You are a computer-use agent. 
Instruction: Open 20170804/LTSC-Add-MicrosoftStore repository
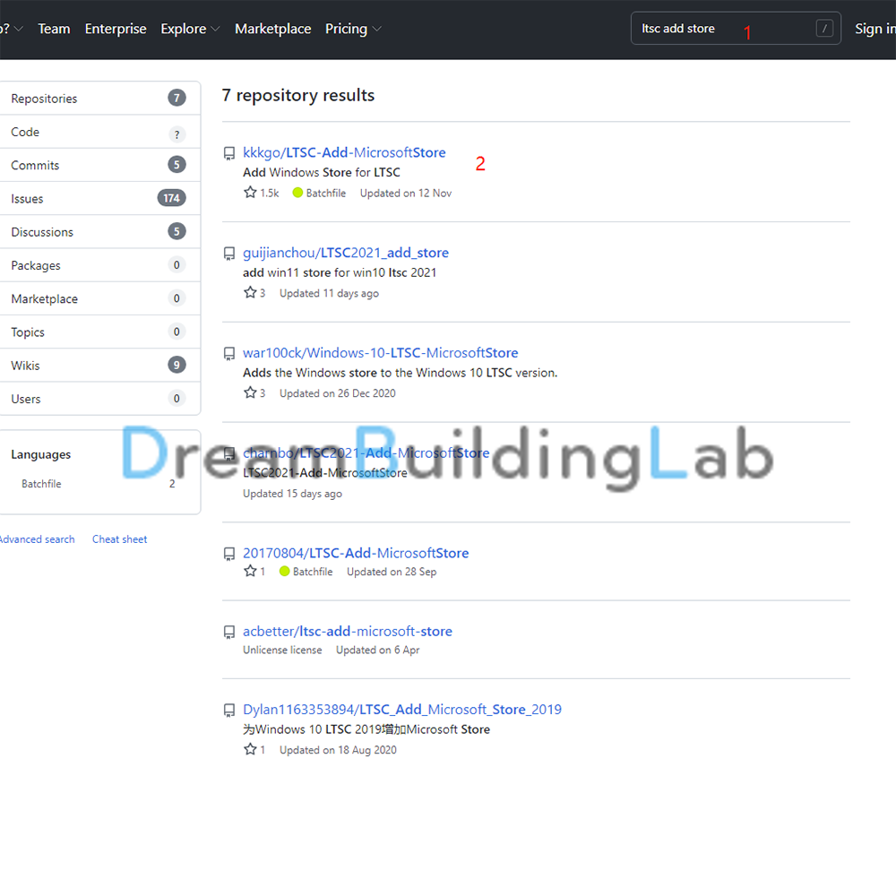click(x=356, y=553)
